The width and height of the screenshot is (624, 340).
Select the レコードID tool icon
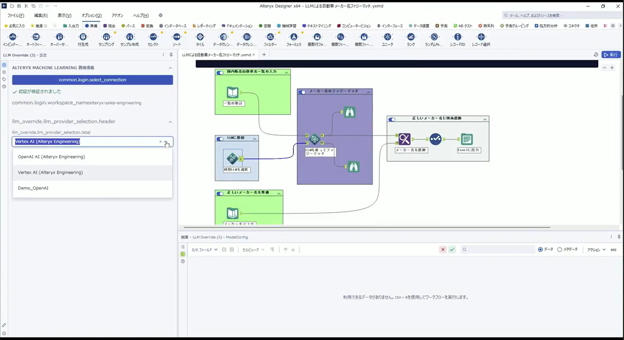tap(457, 37)
